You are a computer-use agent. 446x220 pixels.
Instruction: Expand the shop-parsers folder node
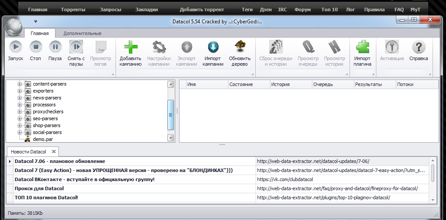click(x=19, y=125)
